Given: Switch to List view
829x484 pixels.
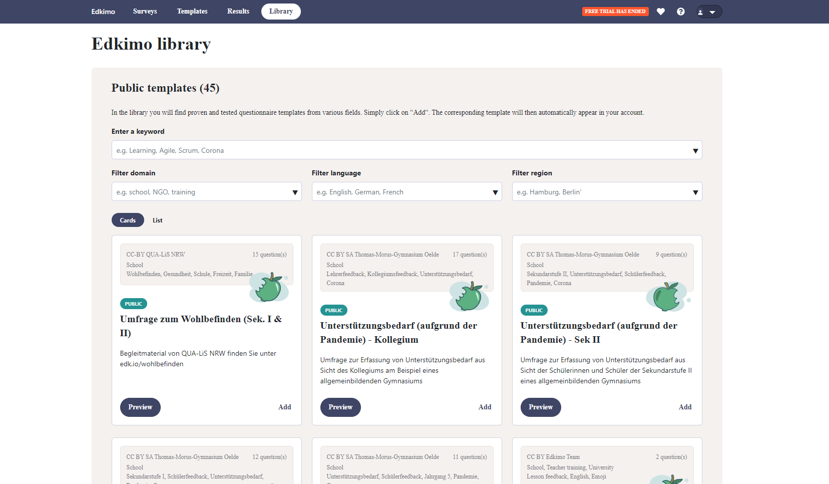Looking at the screenshot, I should pyautogui.click(x=157, y=220).
